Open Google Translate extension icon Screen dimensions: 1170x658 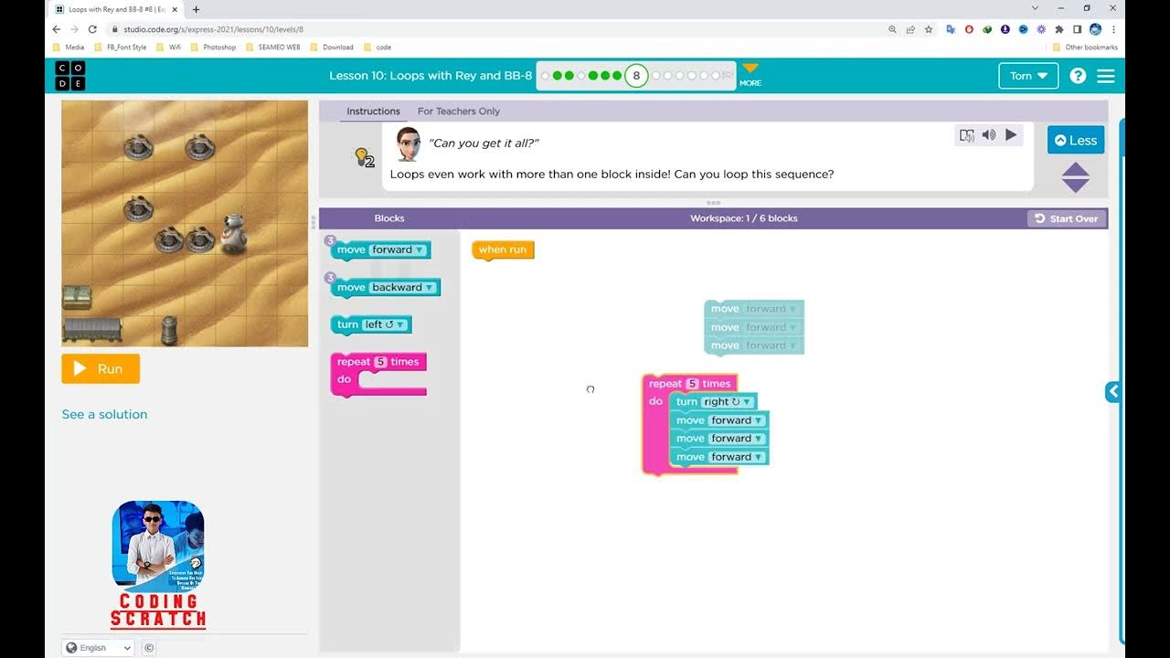click(x=951, y=29)
